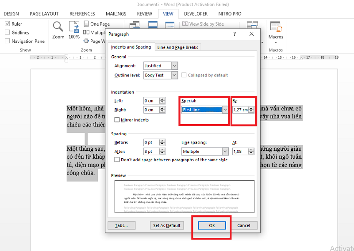354x251 pixels.
Task: Increase spacing Before with up arrow
Action: point(162,141)
